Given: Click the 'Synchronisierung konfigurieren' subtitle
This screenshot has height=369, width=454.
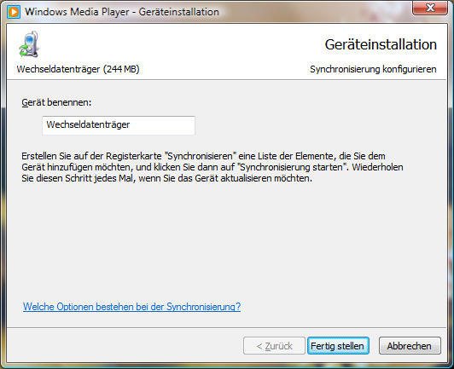Looking at the screenshot, I should click(x=373, y=69).
